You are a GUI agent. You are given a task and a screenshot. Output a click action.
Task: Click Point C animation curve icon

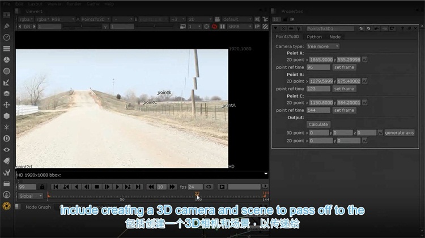click(x=364, y=103)
